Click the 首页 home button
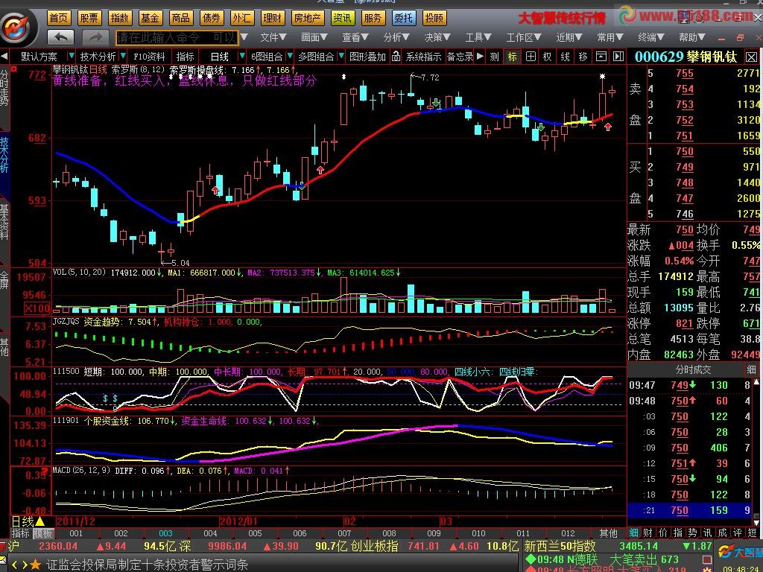 59,18
